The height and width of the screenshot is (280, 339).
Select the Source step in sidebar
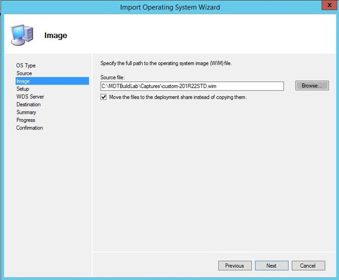pyautogui.click(x=24, y=73)
